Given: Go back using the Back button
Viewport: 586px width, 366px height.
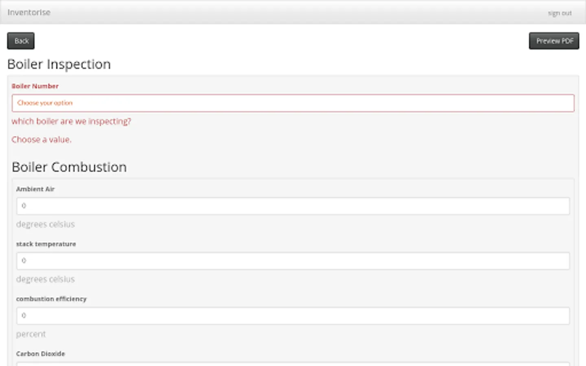Looking at the screenshot, I should (x=21, y=41).
